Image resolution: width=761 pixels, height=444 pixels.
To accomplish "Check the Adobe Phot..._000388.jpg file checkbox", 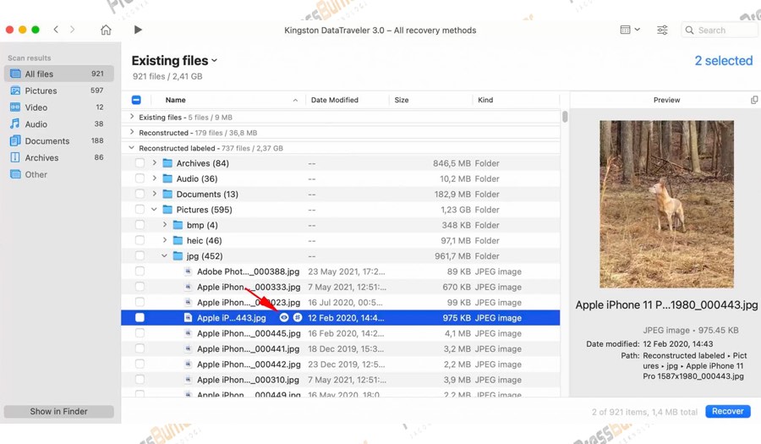I will tap(140, 271).
